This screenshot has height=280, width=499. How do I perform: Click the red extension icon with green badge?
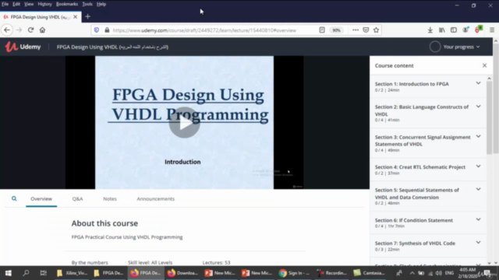[x=478, y=30]
